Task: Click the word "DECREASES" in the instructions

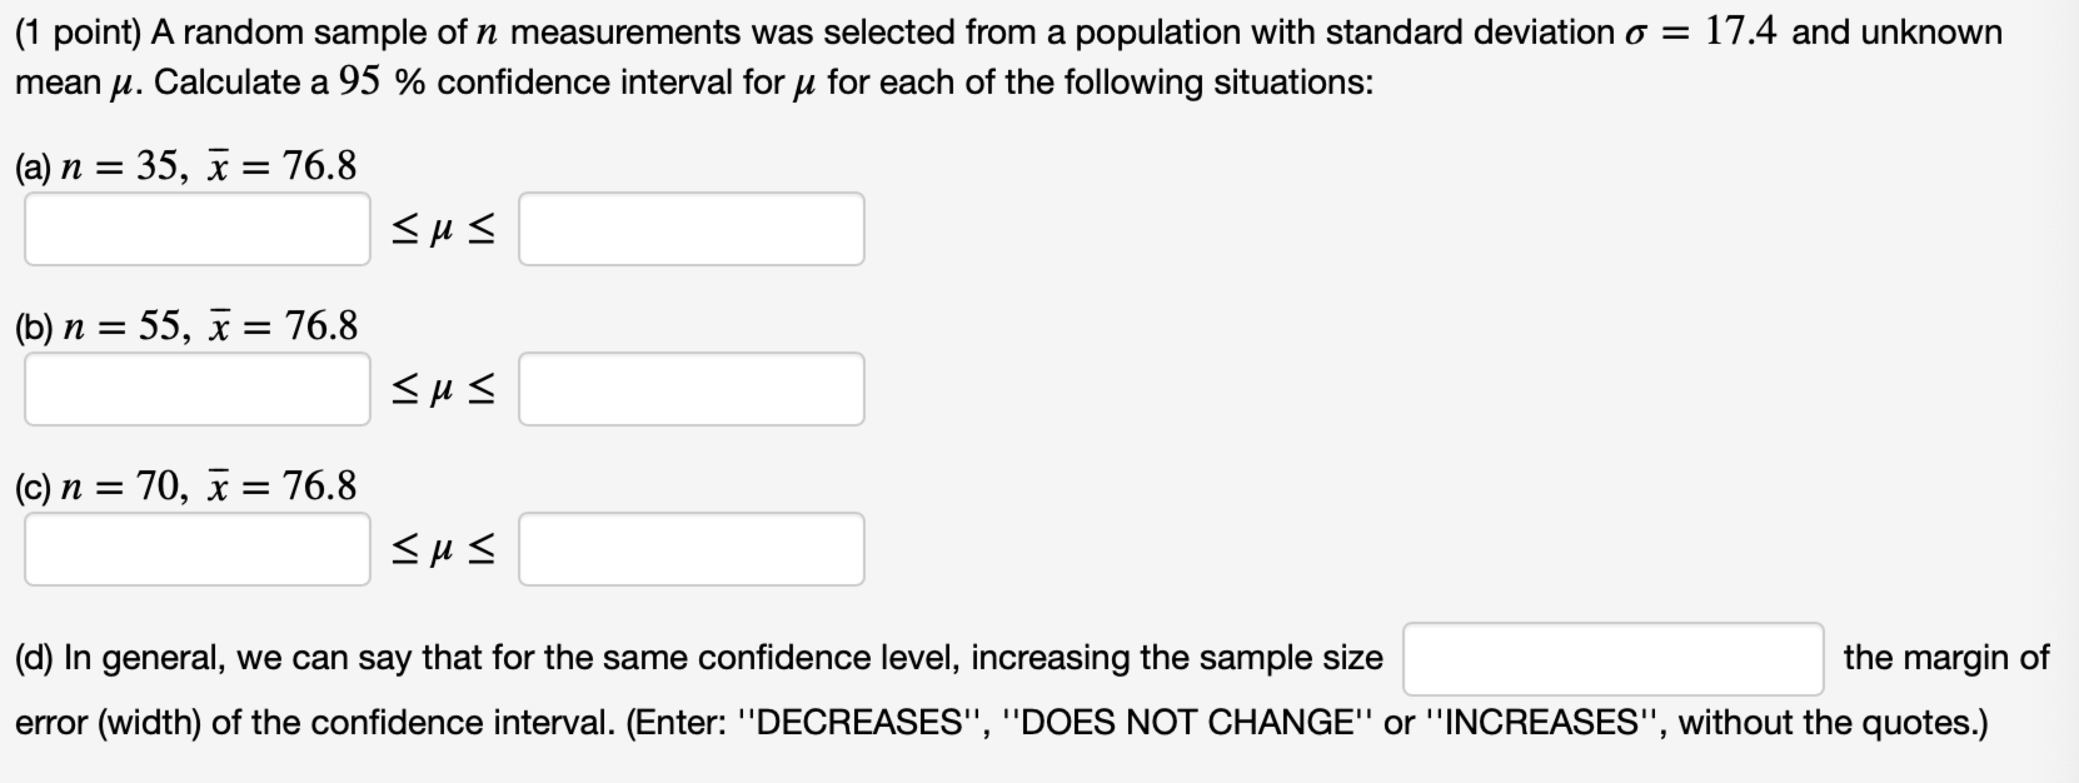Action: 861,722
